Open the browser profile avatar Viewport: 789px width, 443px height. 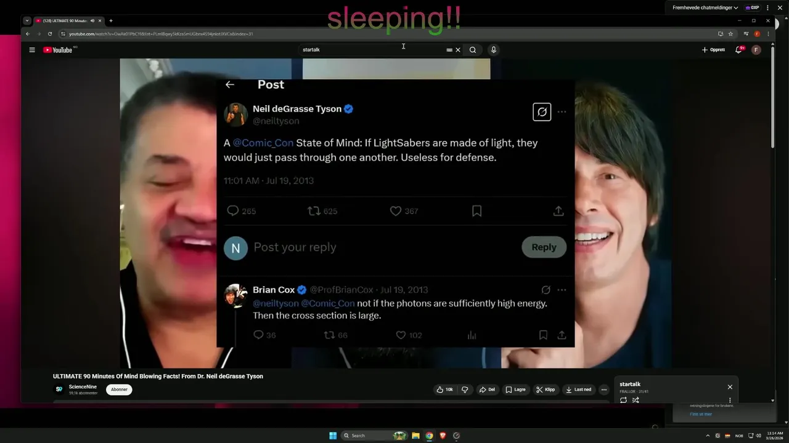(x=757, y=34)
